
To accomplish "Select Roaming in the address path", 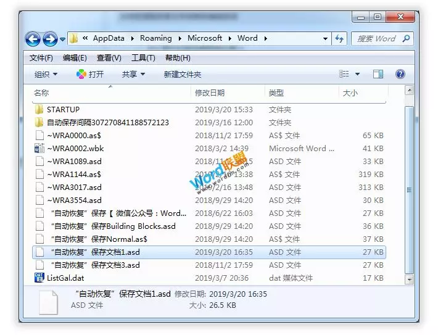I will point(156,38).
